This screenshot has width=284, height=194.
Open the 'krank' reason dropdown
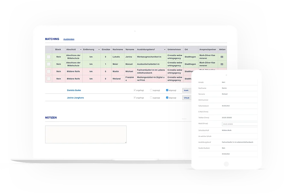point(187,90)
